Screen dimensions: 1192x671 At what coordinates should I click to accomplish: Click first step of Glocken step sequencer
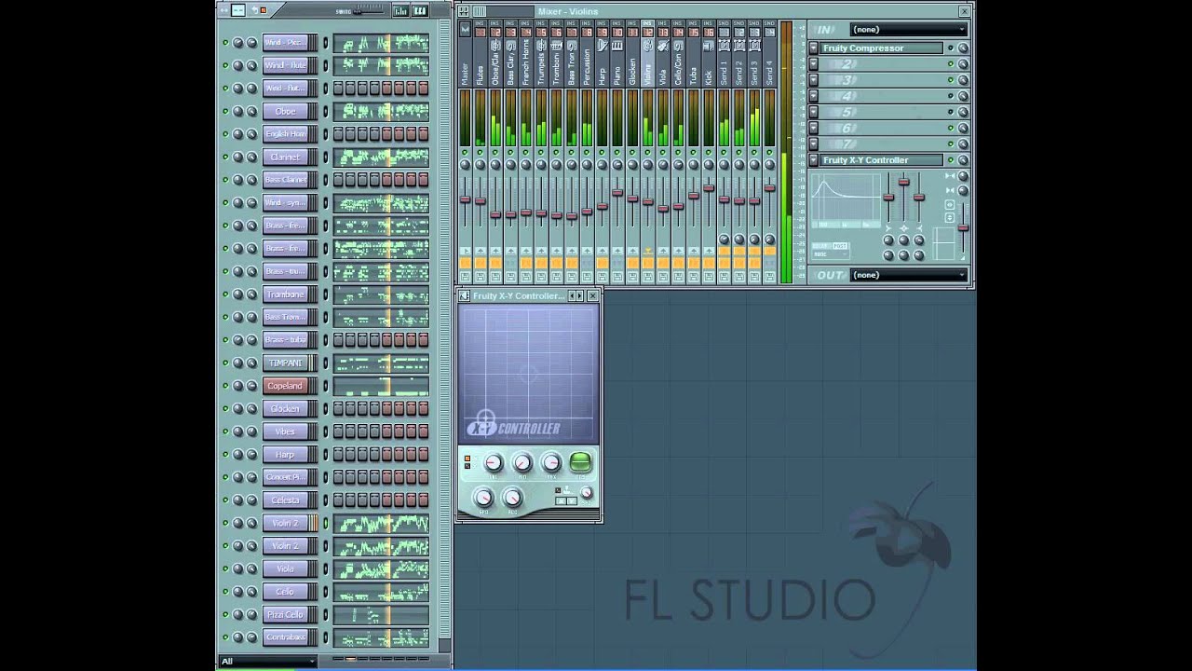(x=338, y=408)
